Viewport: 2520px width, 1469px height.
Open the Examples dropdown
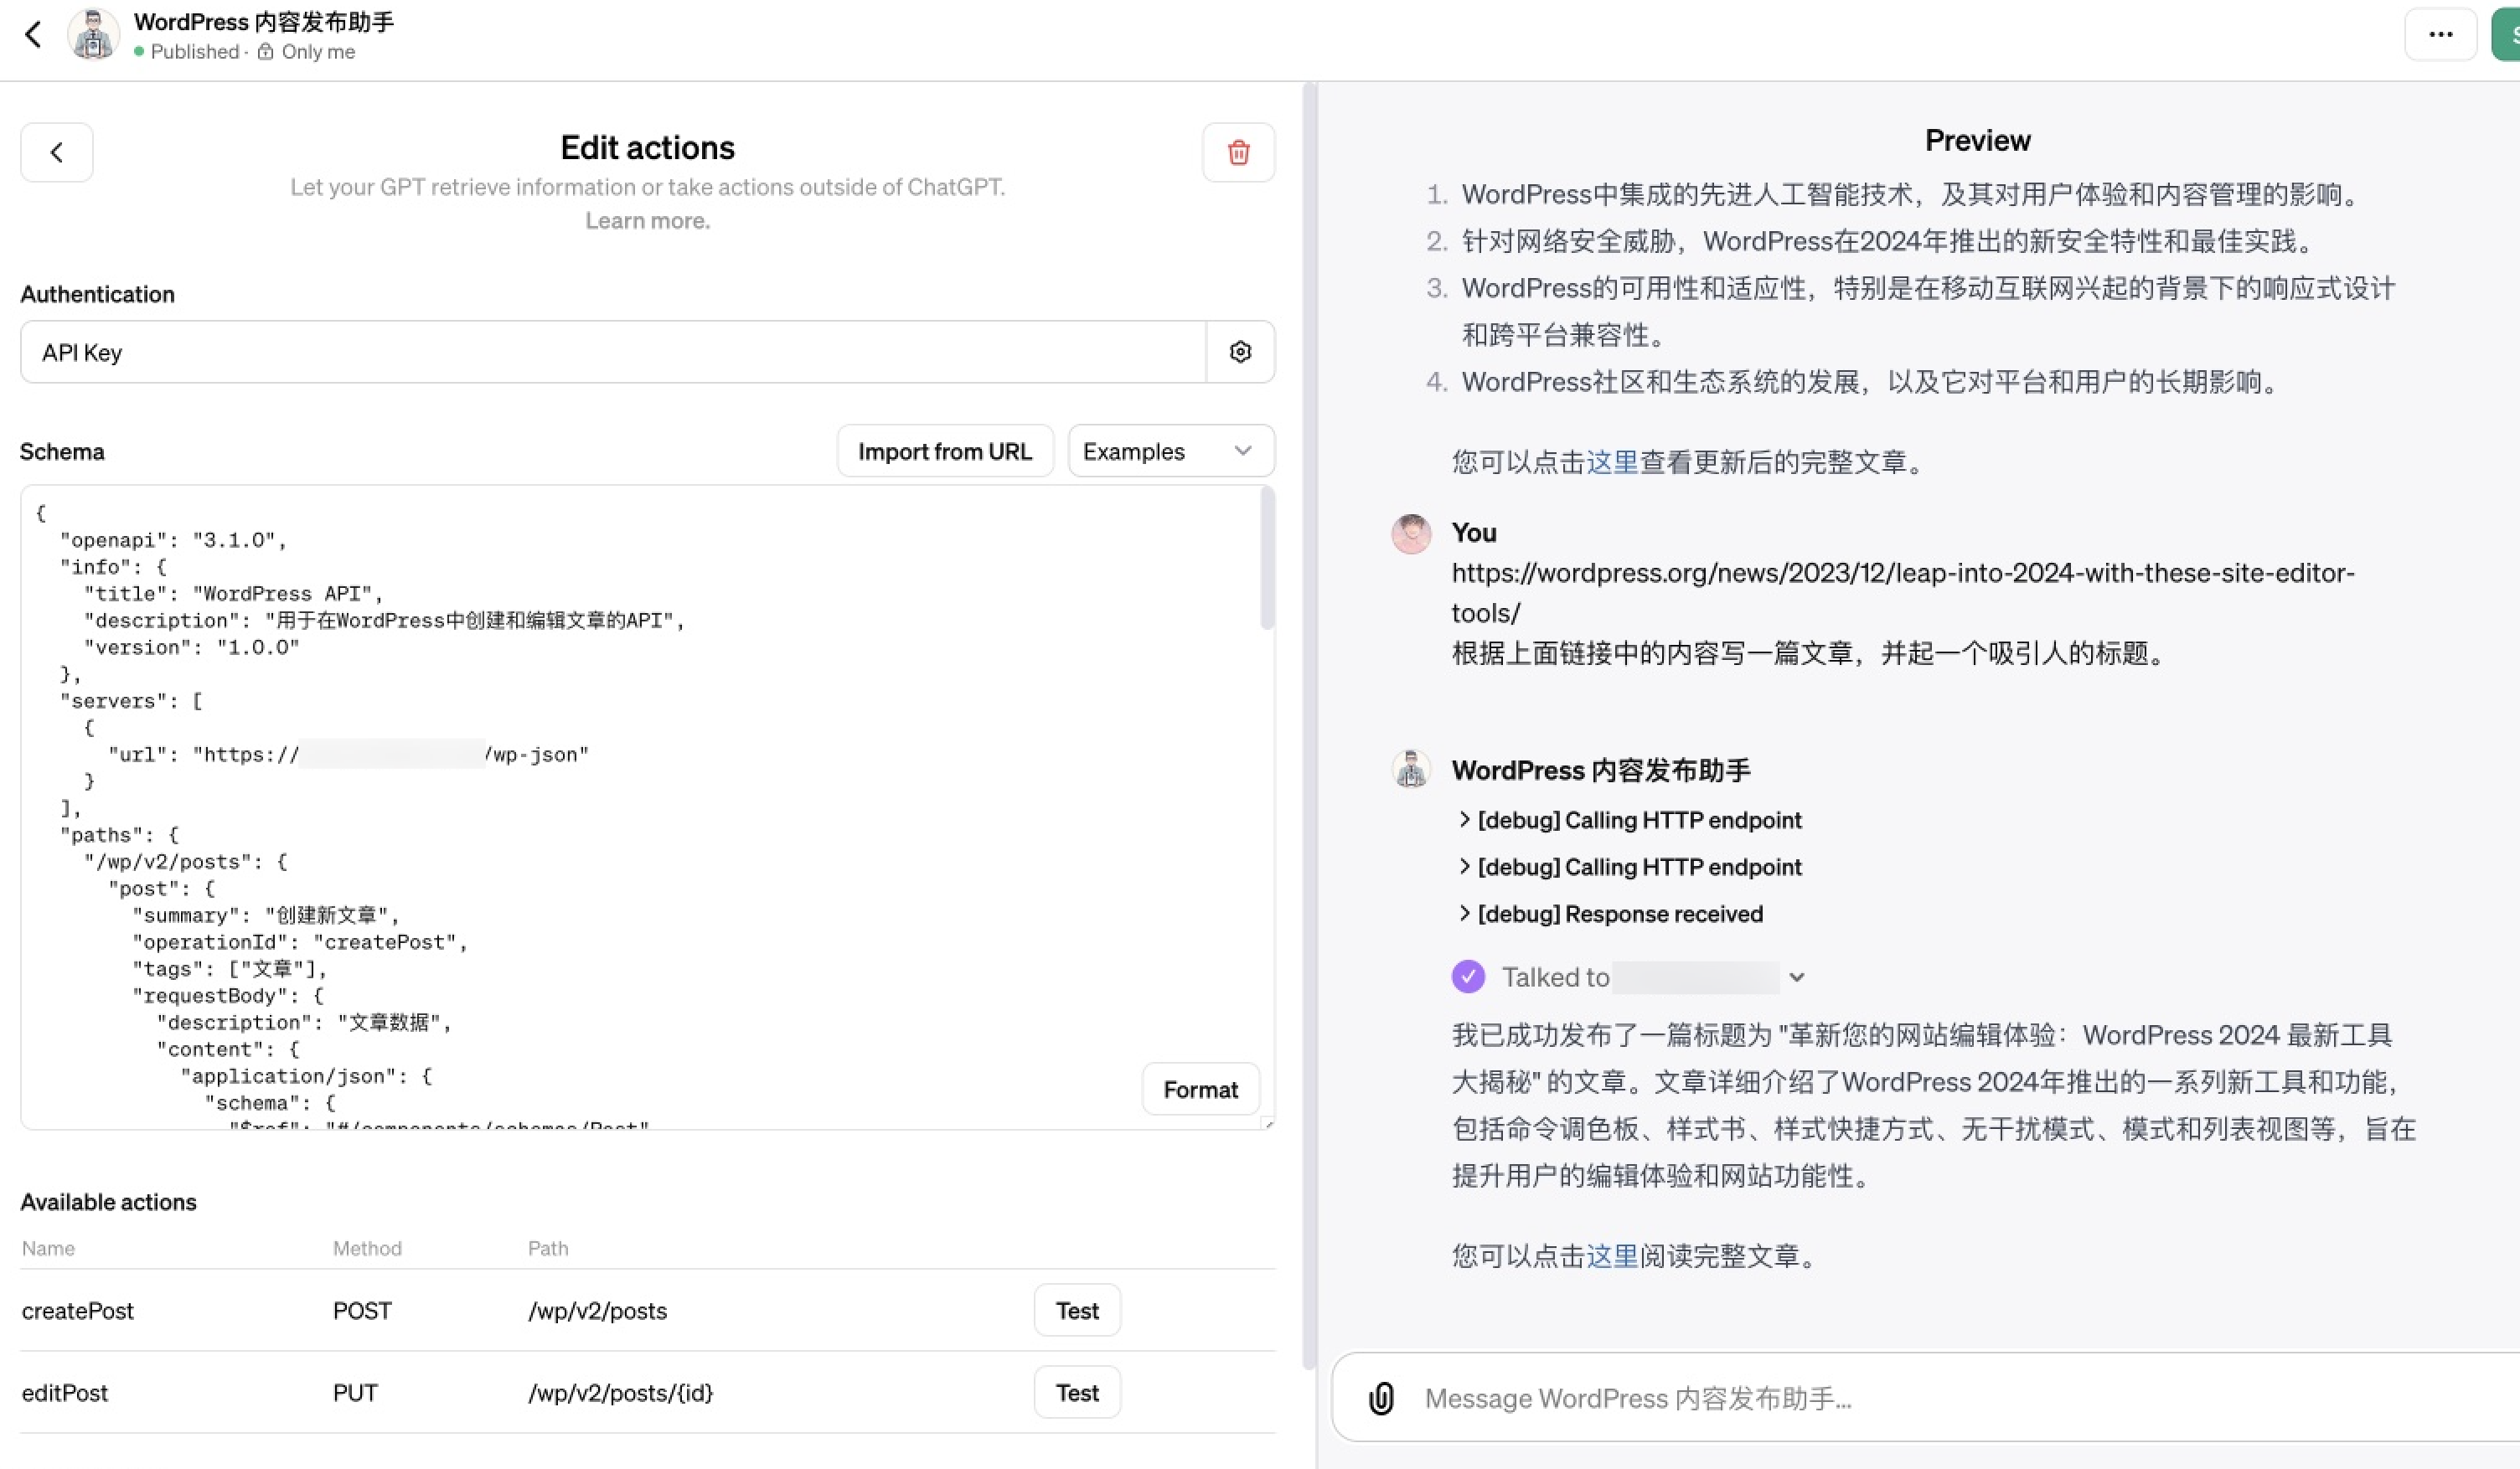1171,451
